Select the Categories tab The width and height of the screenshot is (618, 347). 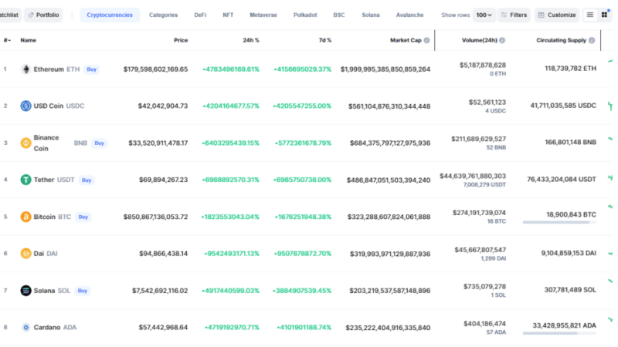click(163, 15)
